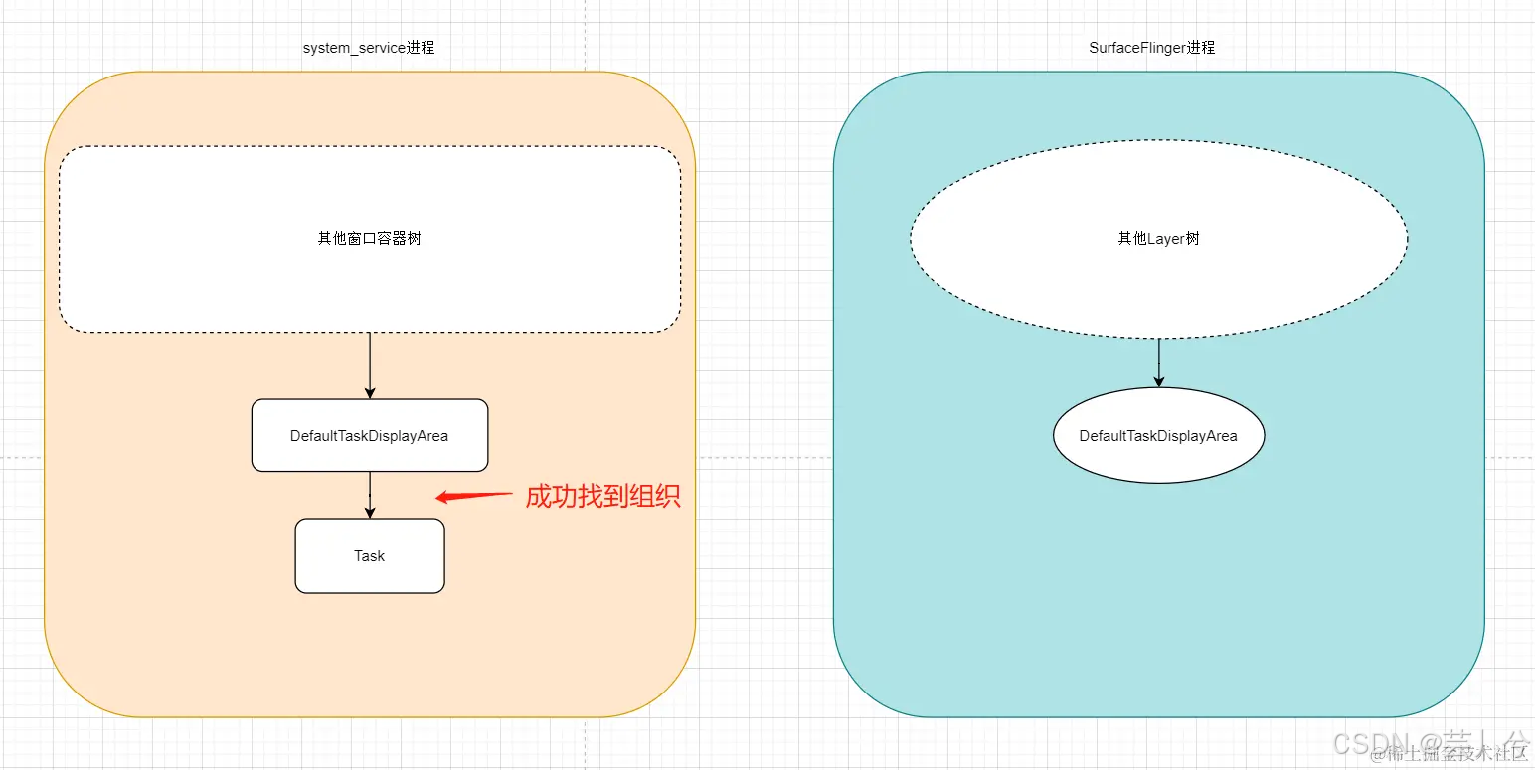This screenshot has width=1535, height=770.
Task: Select the DefaultTaskDisplayArea ellipse in SurfaceFlinger
Action: [1158, 436]
